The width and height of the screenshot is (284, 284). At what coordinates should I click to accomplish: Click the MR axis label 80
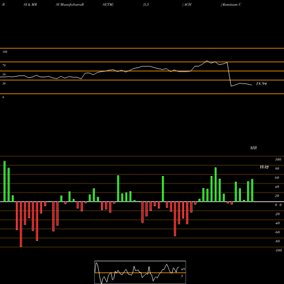pos(277,169)
